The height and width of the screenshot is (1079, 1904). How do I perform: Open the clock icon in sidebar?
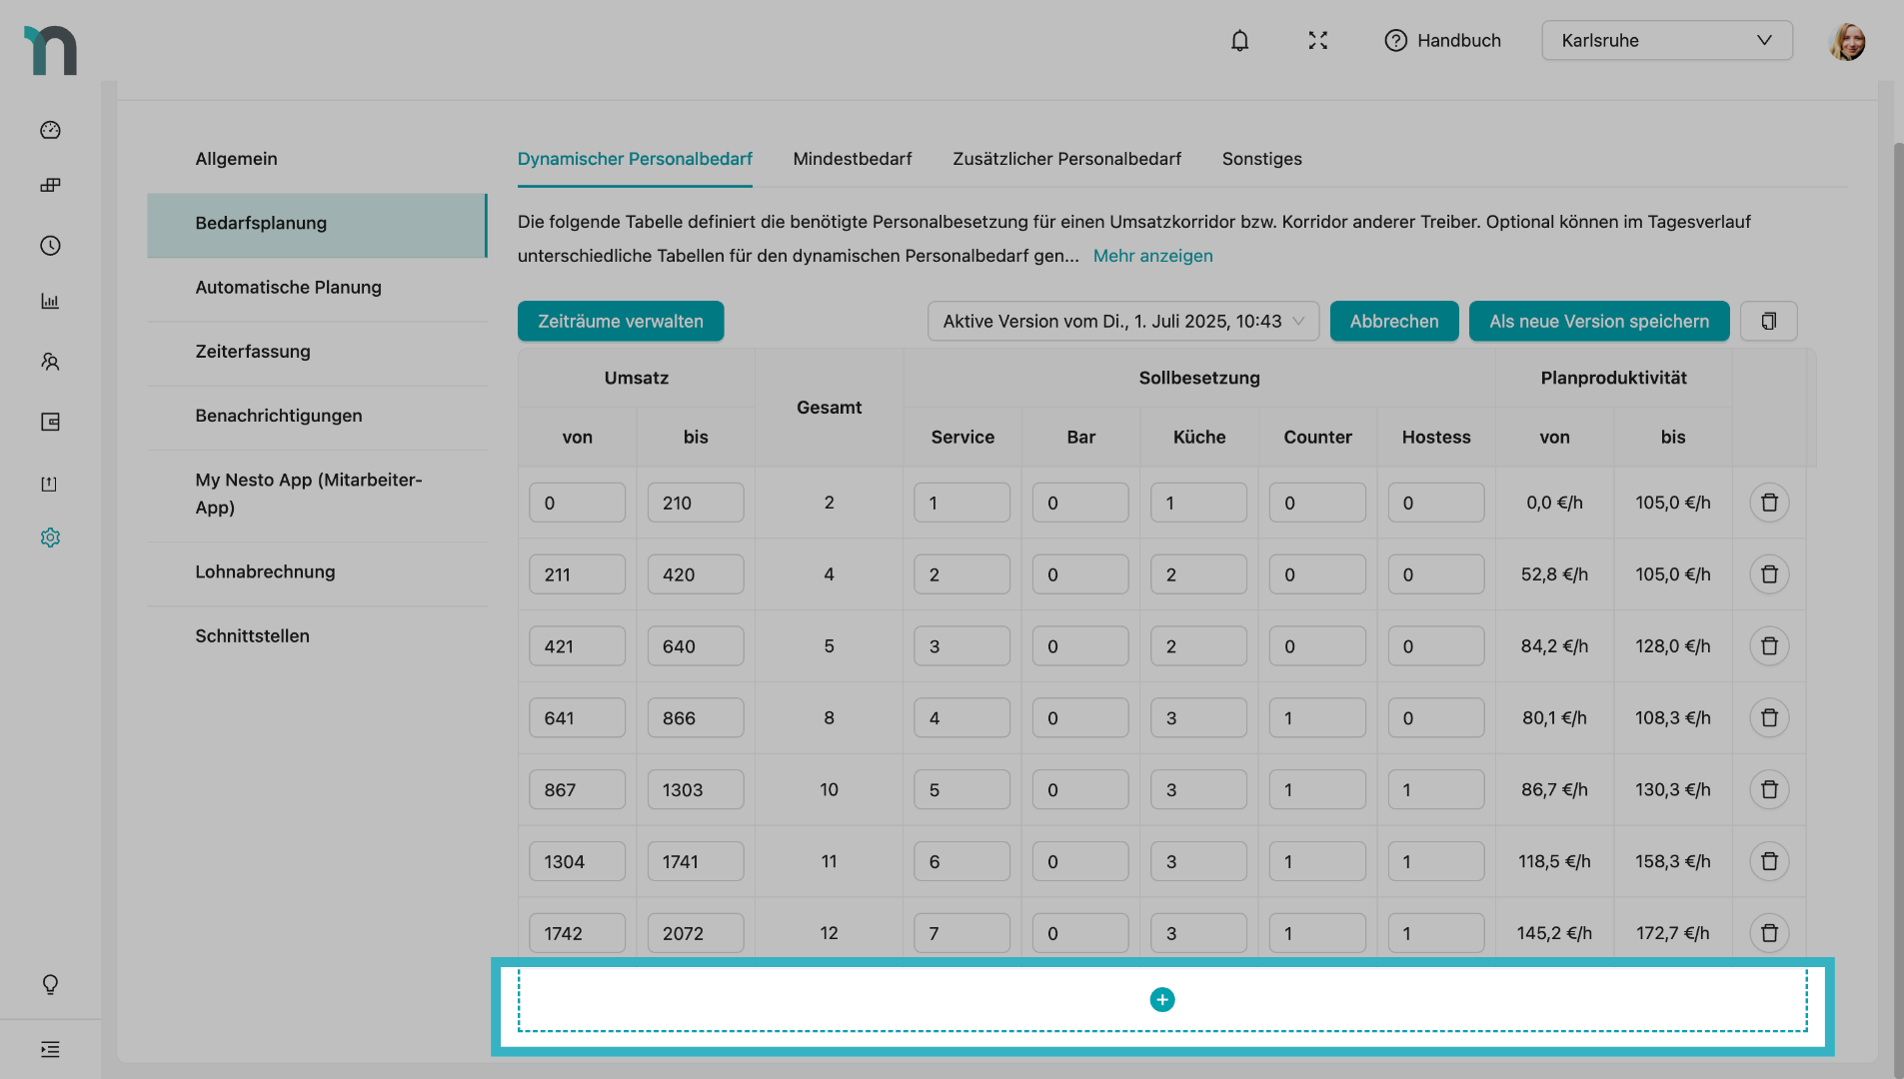coord(50,246)
